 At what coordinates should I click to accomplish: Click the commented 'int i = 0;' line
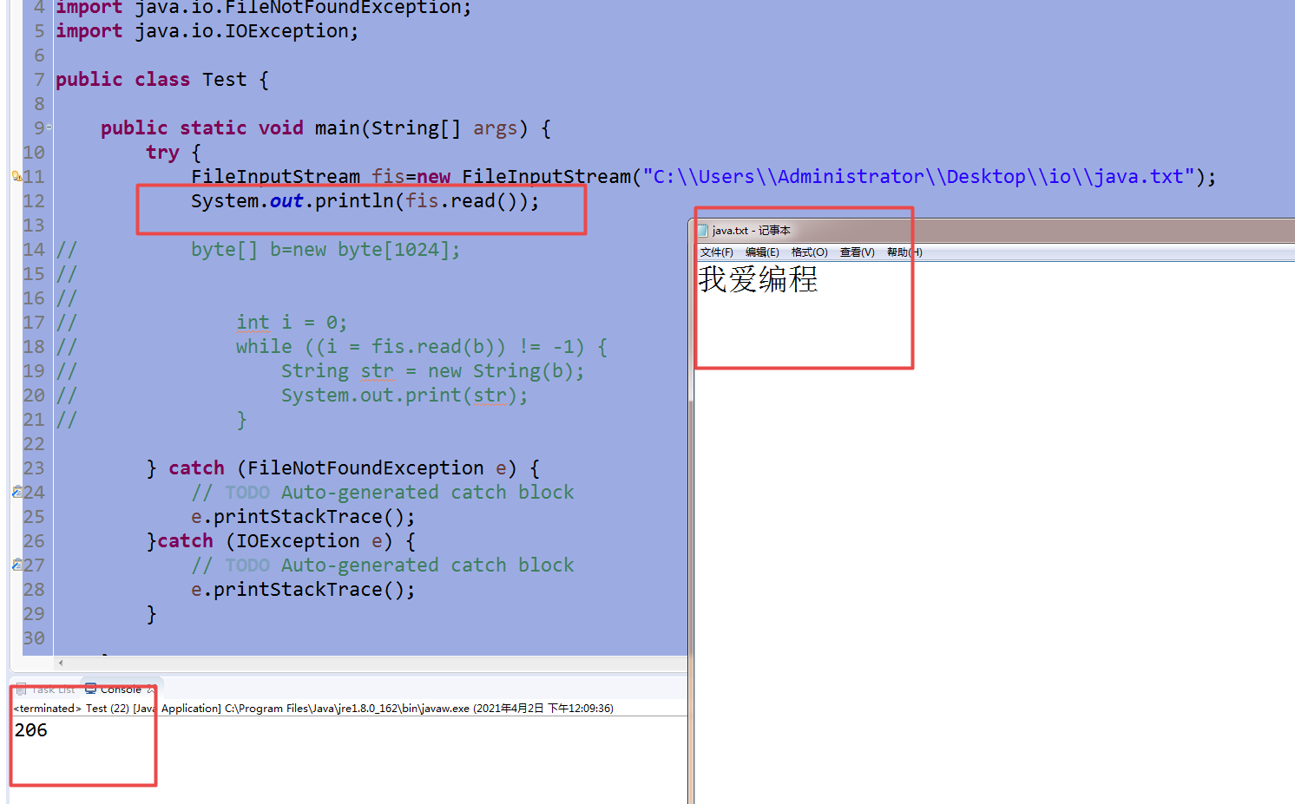tap(292, 323)
